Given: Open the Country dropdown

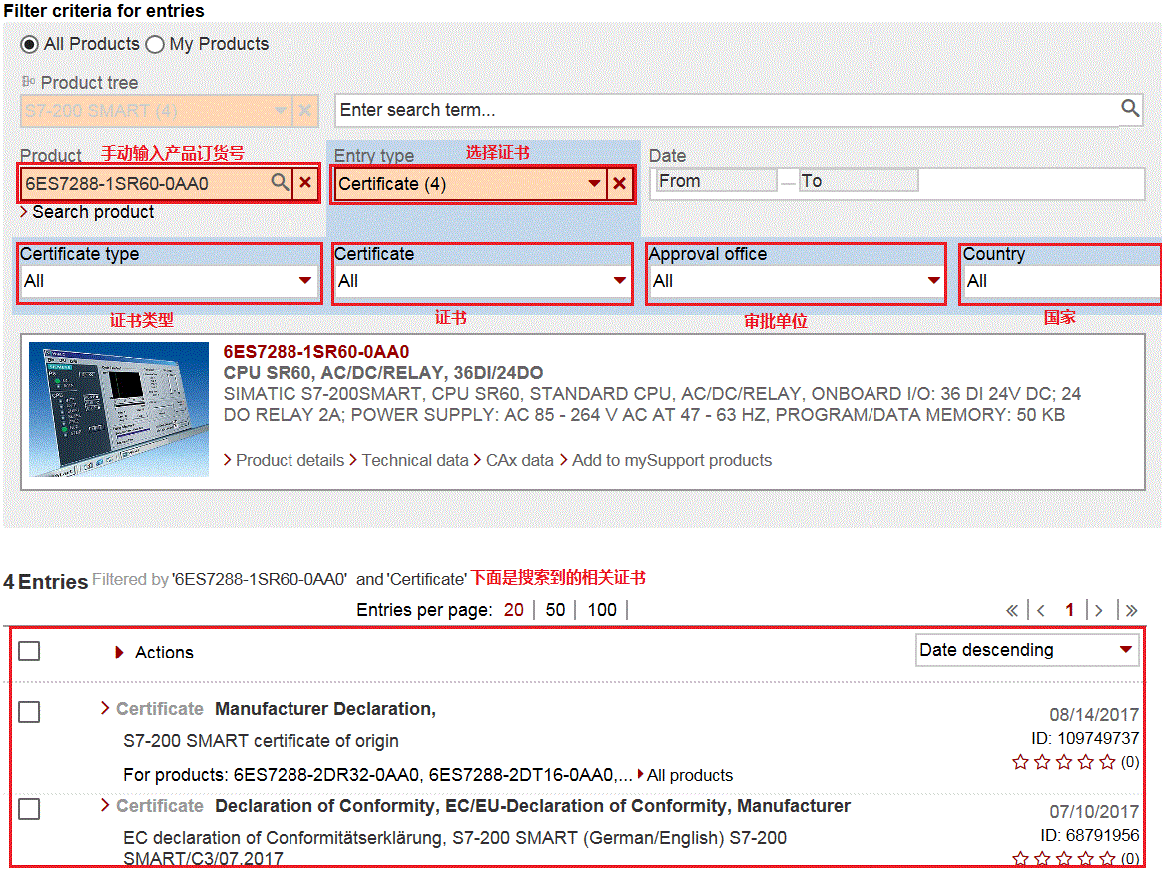Looking at the screenshot, I should pos(1061,281).
